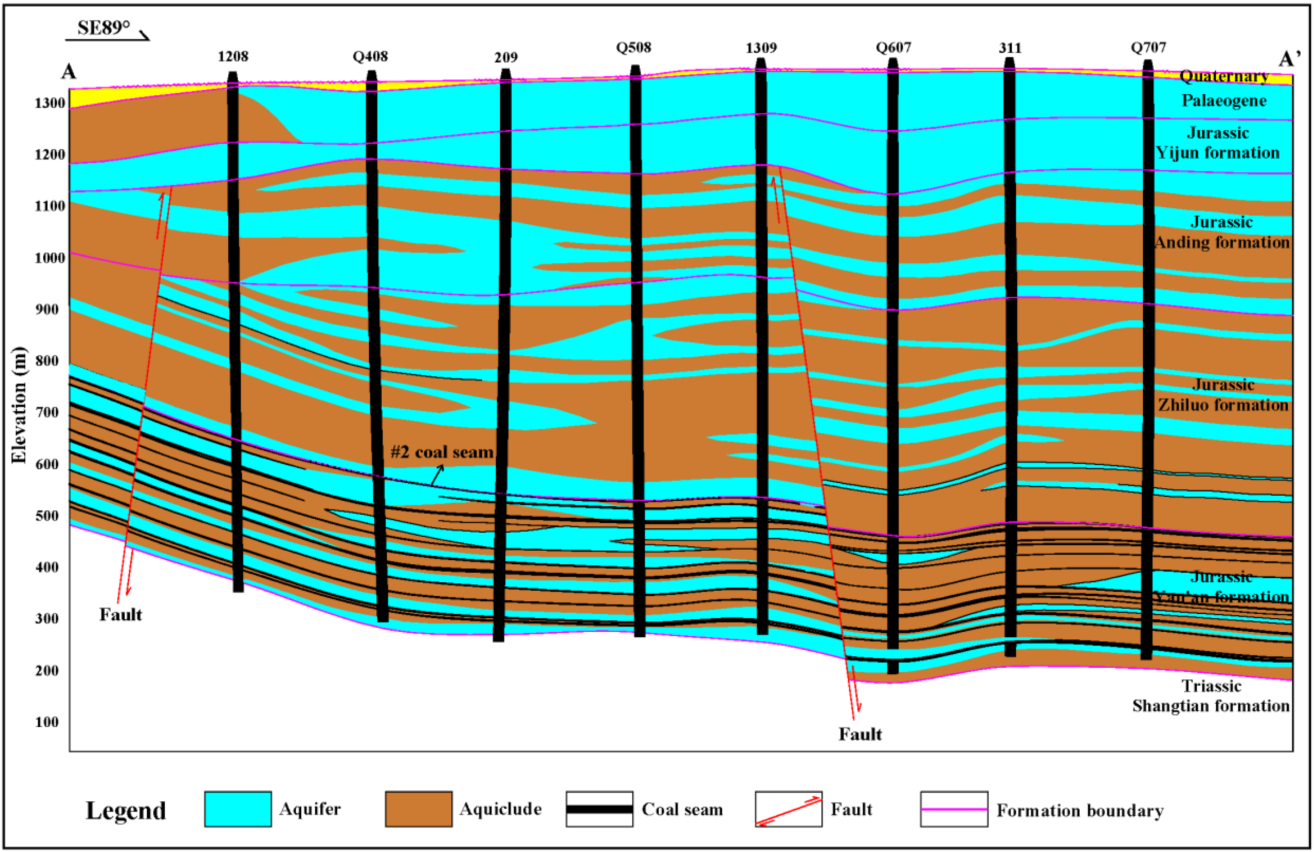1314x852 pixels.
Task: Select borehole label 1208
Action: 233,56
